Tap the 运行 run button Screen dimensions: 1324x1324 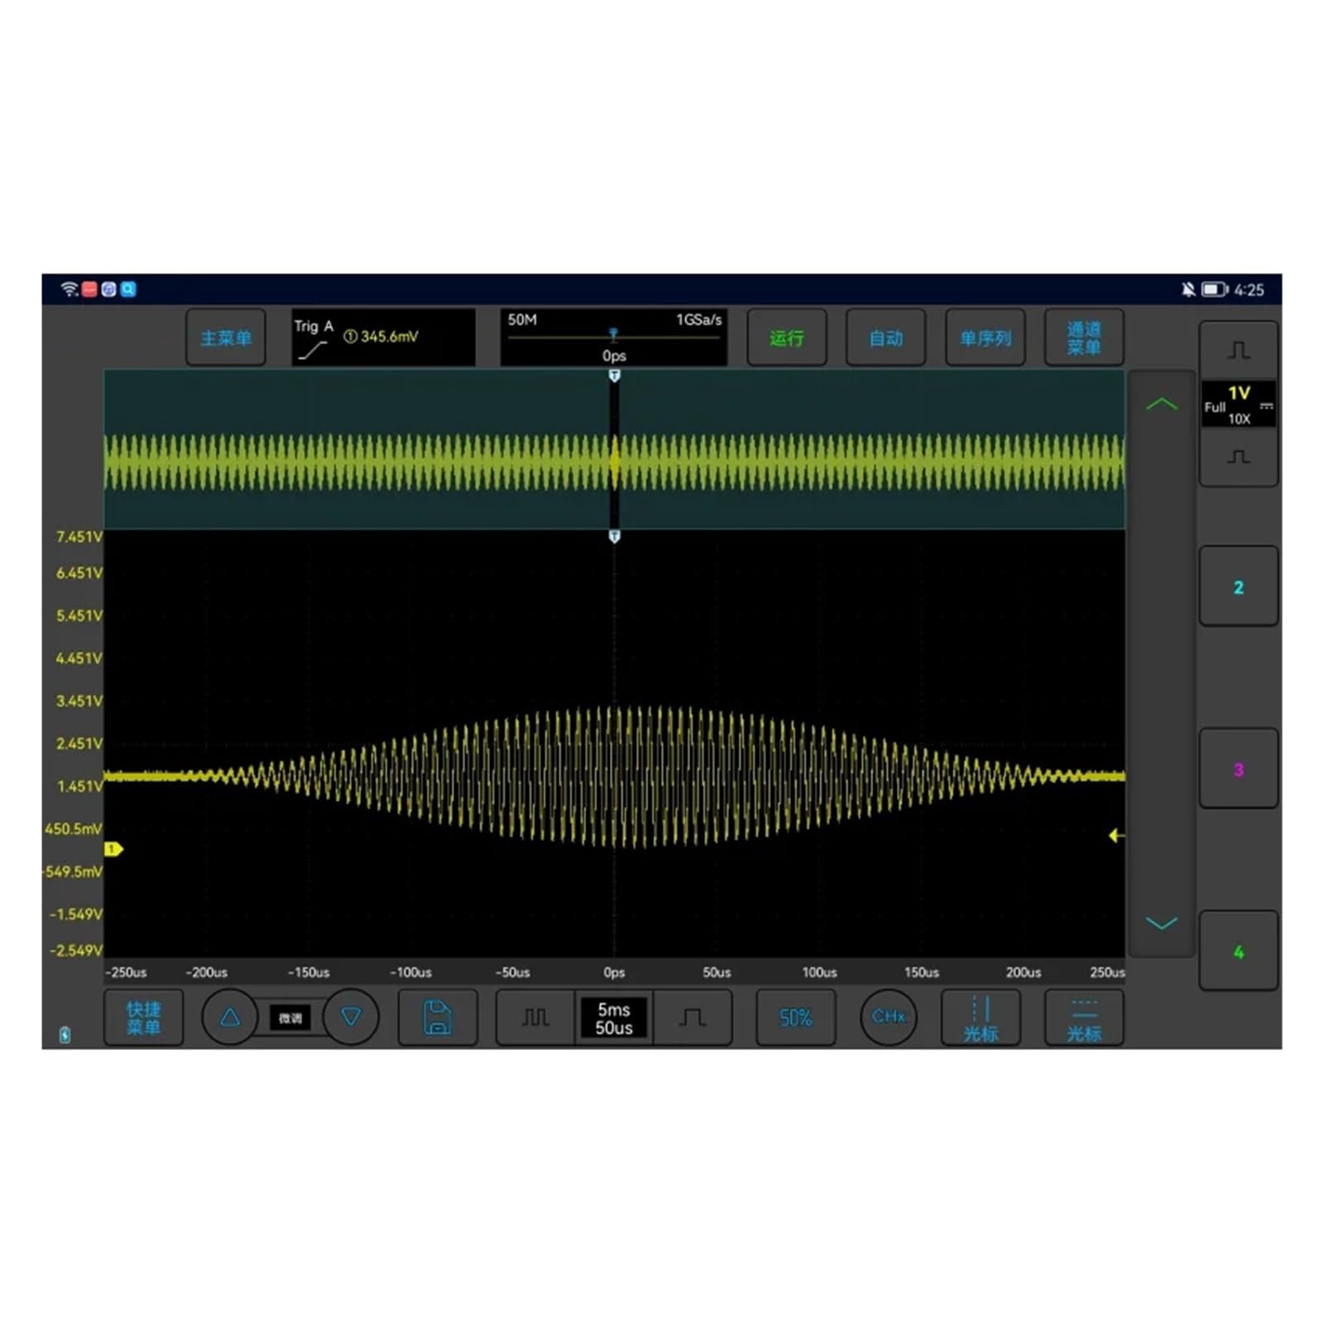tap(787, 338)
